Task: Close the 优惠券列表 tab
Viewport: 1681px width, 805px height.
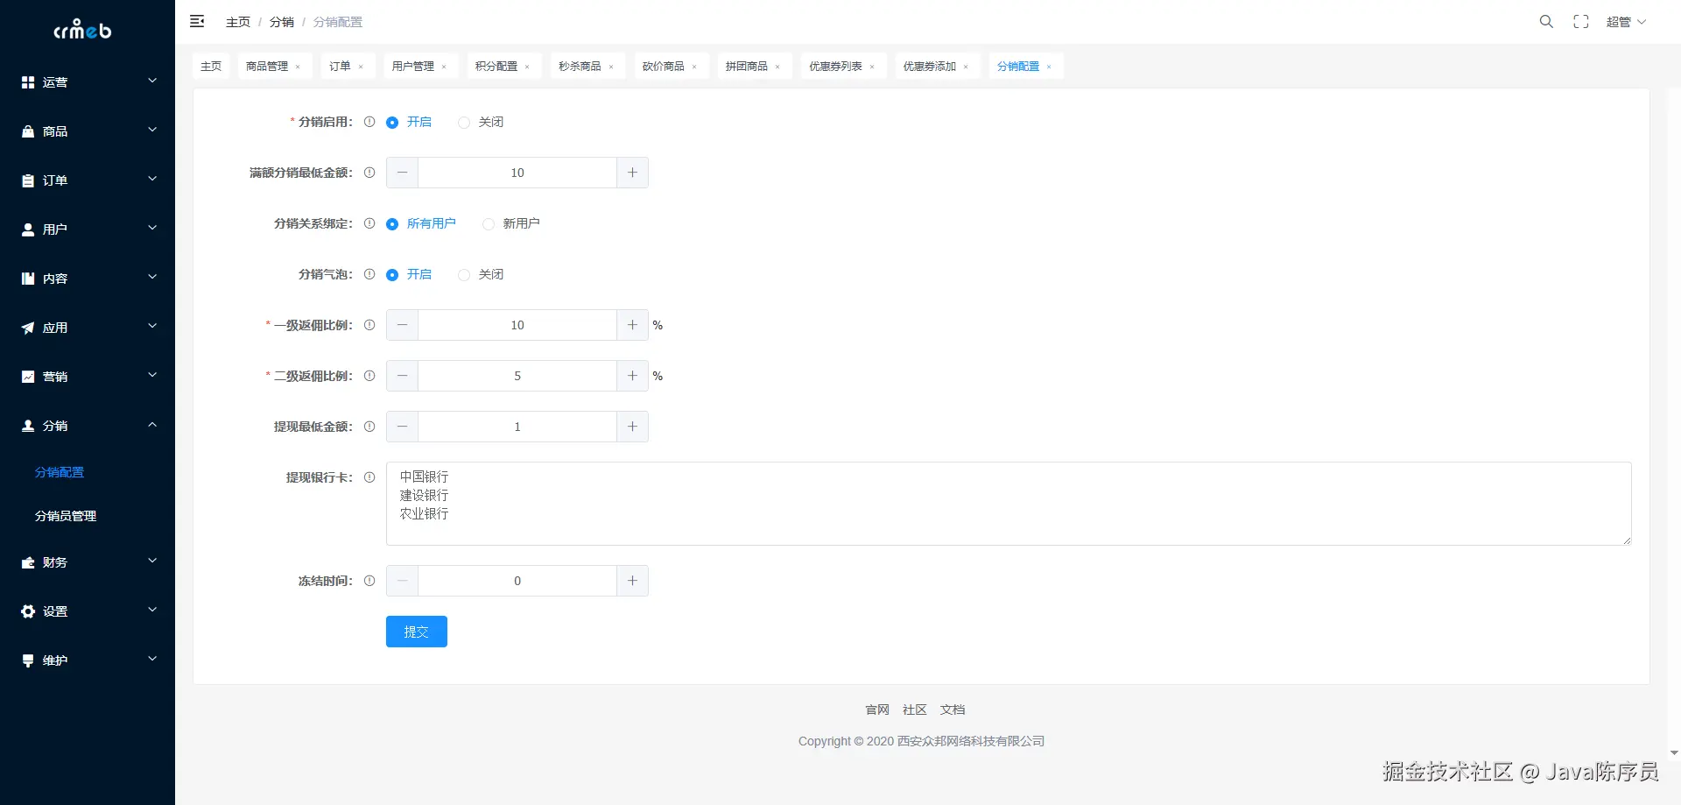Action: [x=872, y=67]
